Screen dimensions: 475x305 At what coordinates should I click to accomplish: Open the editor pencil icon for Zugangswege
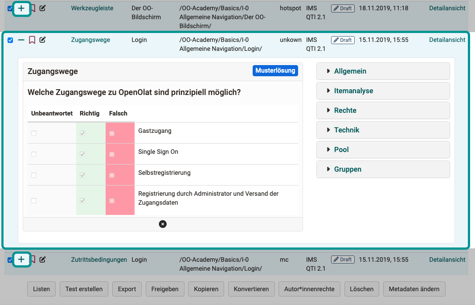[42, 40]
